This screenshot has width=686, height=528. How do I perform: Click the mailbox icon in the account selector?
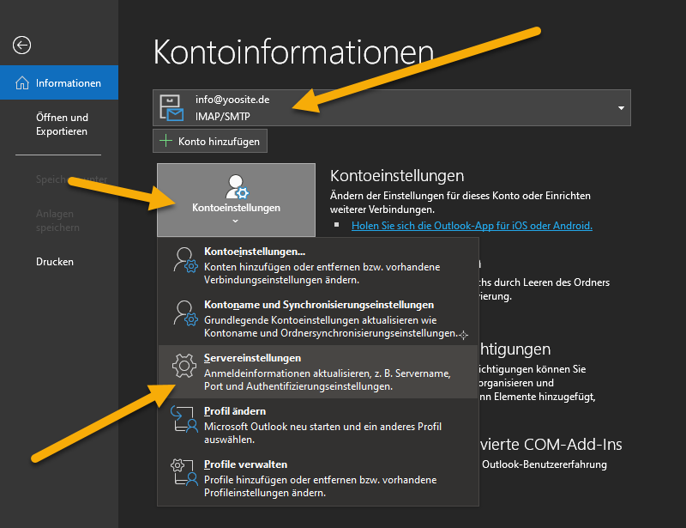pyautogui.click(x=174, y=107)
